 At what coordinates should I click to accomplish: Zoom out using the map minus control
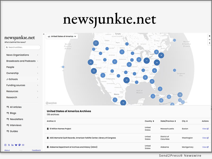click(x=209, y=40)
